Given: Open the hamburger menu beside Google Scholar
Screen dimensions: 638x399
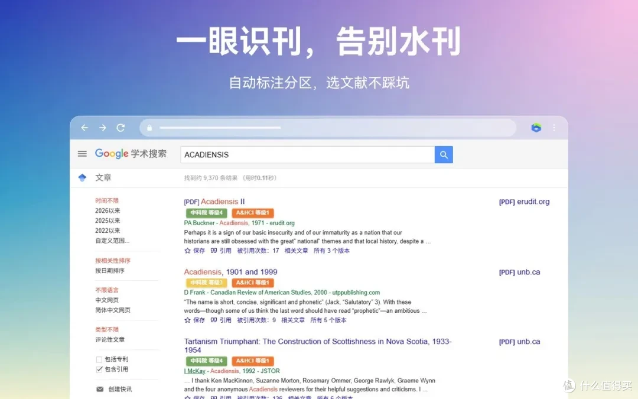Looking at the screenshot, I should [x=82, y=154].
